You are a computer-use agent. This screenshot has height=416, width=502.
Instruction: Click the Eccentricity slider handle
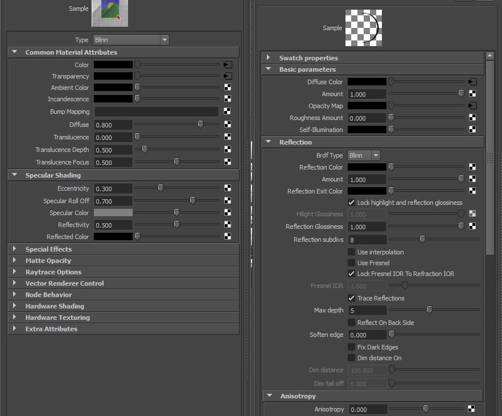click(161, 188)
